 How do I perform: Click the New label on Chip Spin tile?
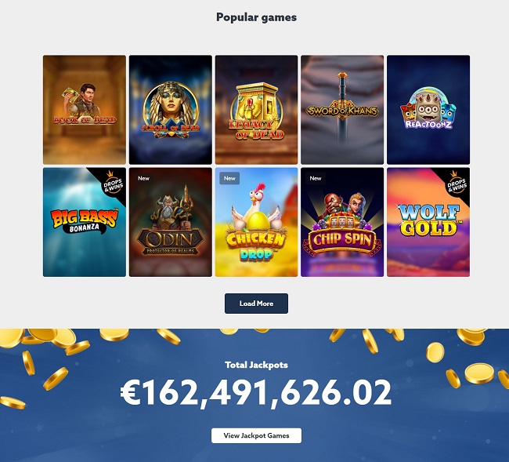coord(316,178)
